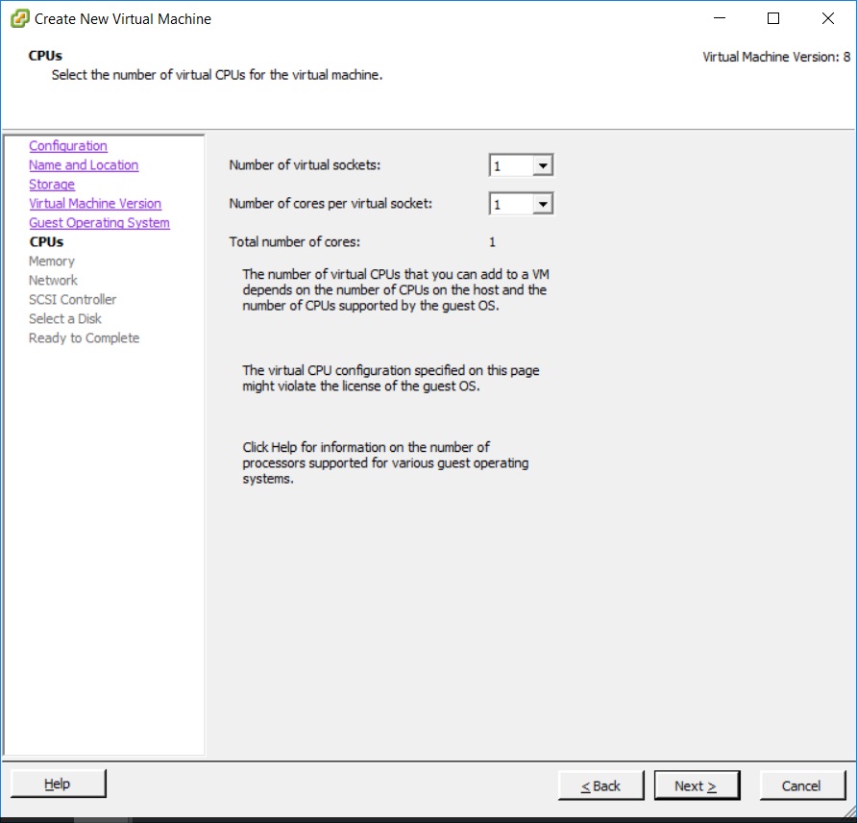Image resolution: width=857 pixels, height=823 pixels.
Task: Select the Memory step in sidebar
Action: pos(51,262)
